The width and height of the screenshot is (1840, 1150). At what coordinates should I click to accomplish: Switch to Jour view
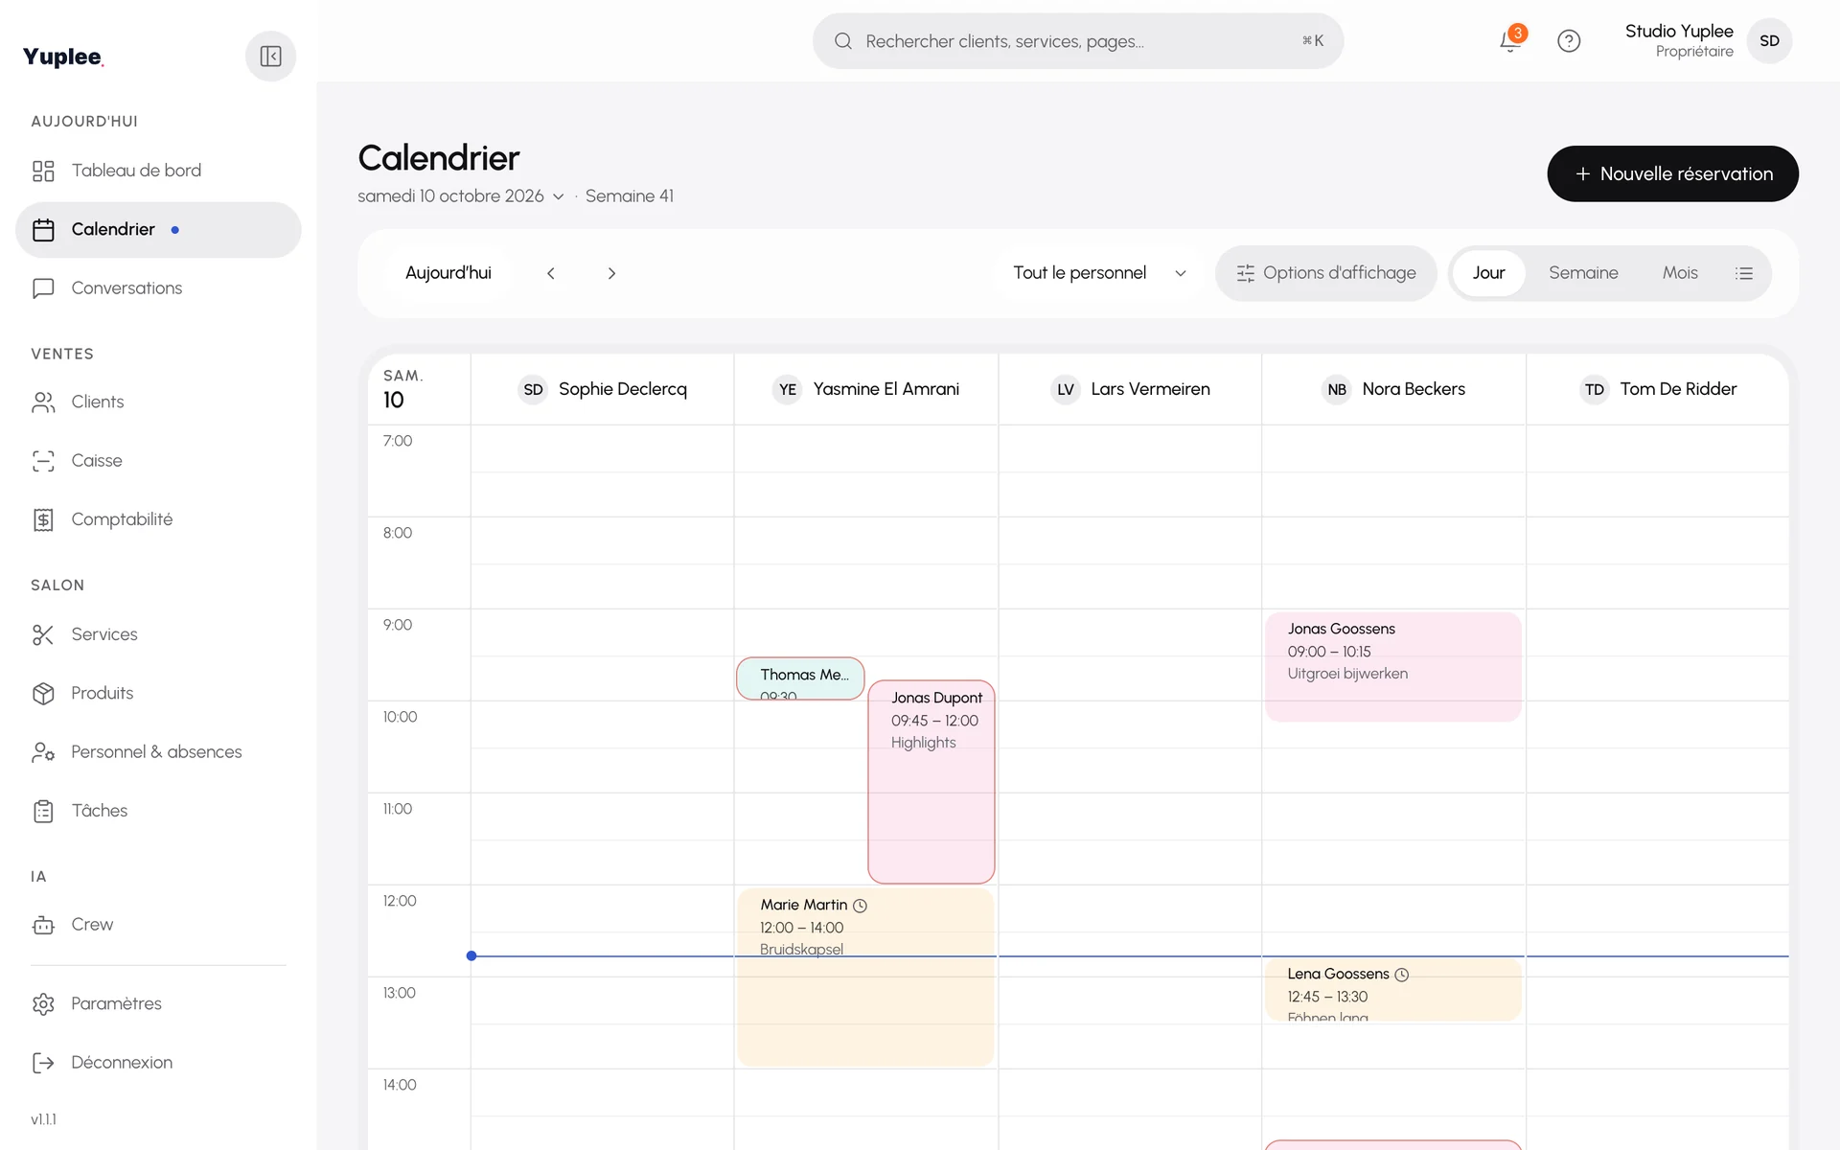(x=1488, y=273)
